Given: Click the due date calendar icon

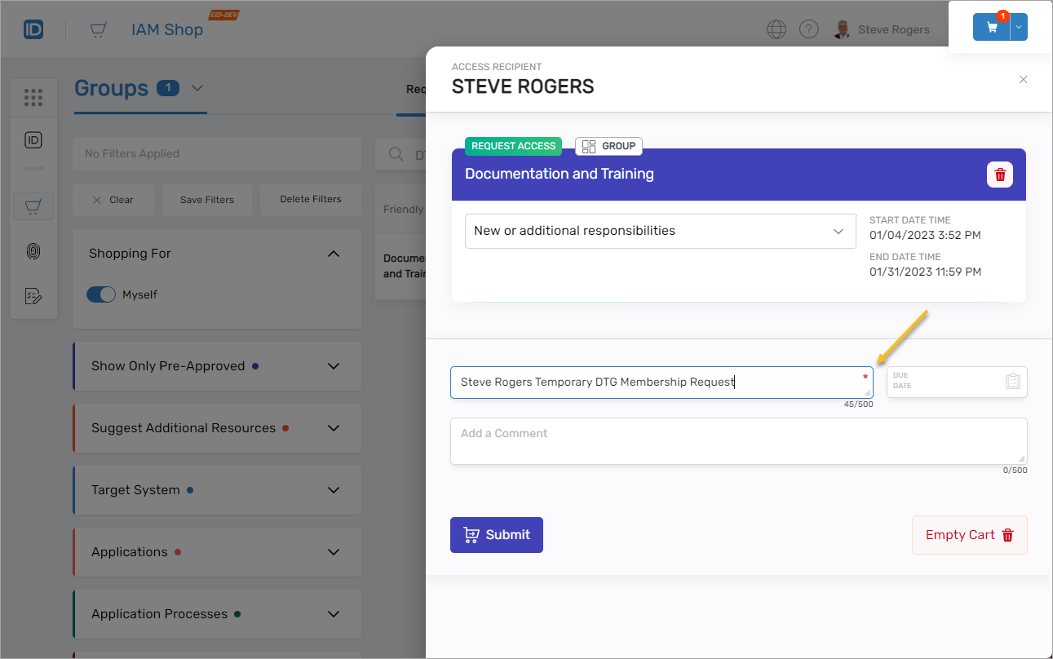Looking at the screenshot, I should coord(1012,382).
